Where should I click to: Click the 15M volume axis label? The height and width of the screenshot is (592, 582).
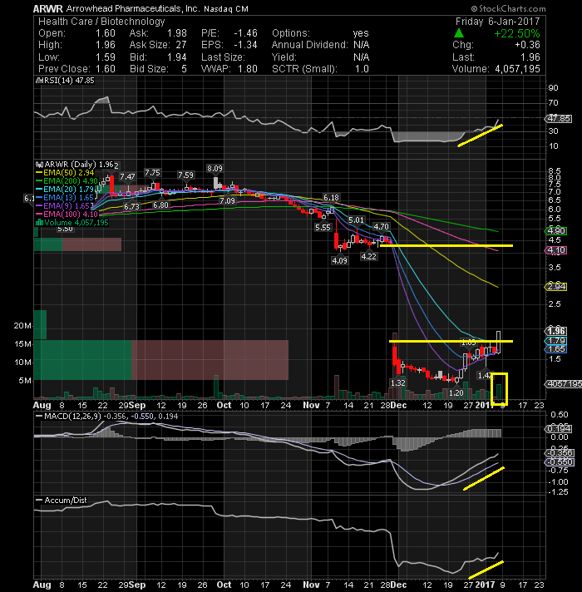(x=22, y=344)
